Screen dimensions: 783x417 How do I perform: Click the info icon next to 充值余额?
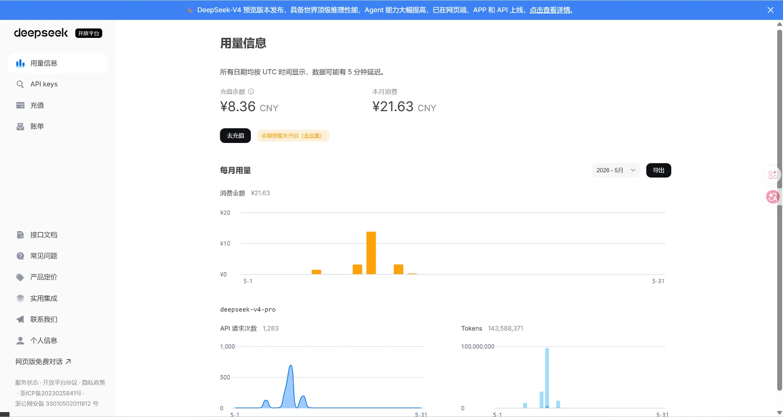251,92
